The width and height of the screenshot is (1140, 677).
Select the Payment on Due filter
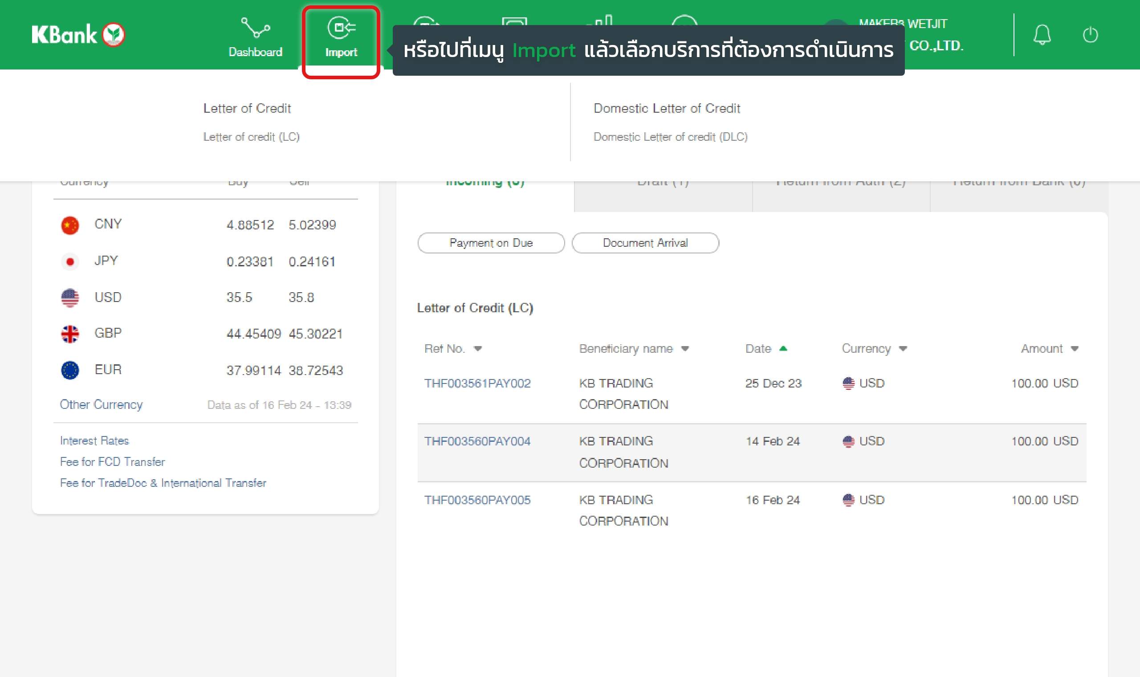pyautogui.click(x=491, y=243)
